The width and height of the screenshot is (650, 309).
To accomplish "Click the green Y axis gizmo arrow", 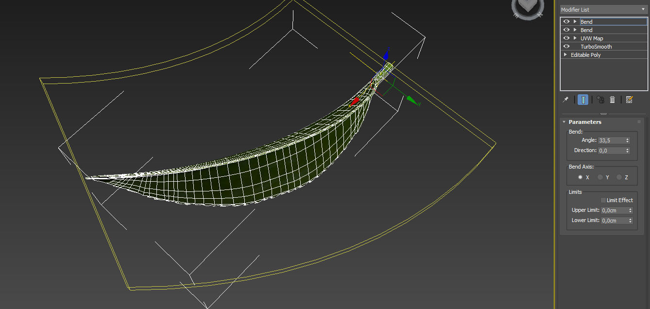I will [x=412, y=101].
